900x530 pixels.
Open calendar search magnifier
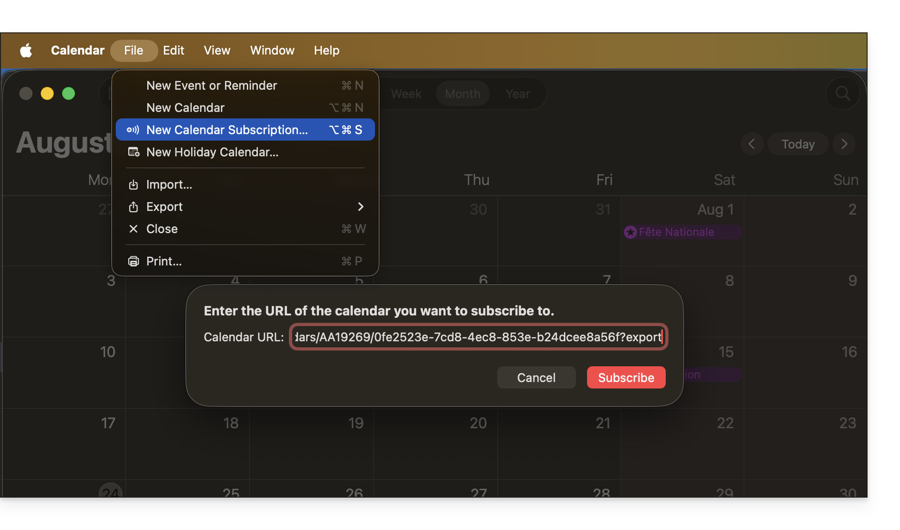pos(843,94)
